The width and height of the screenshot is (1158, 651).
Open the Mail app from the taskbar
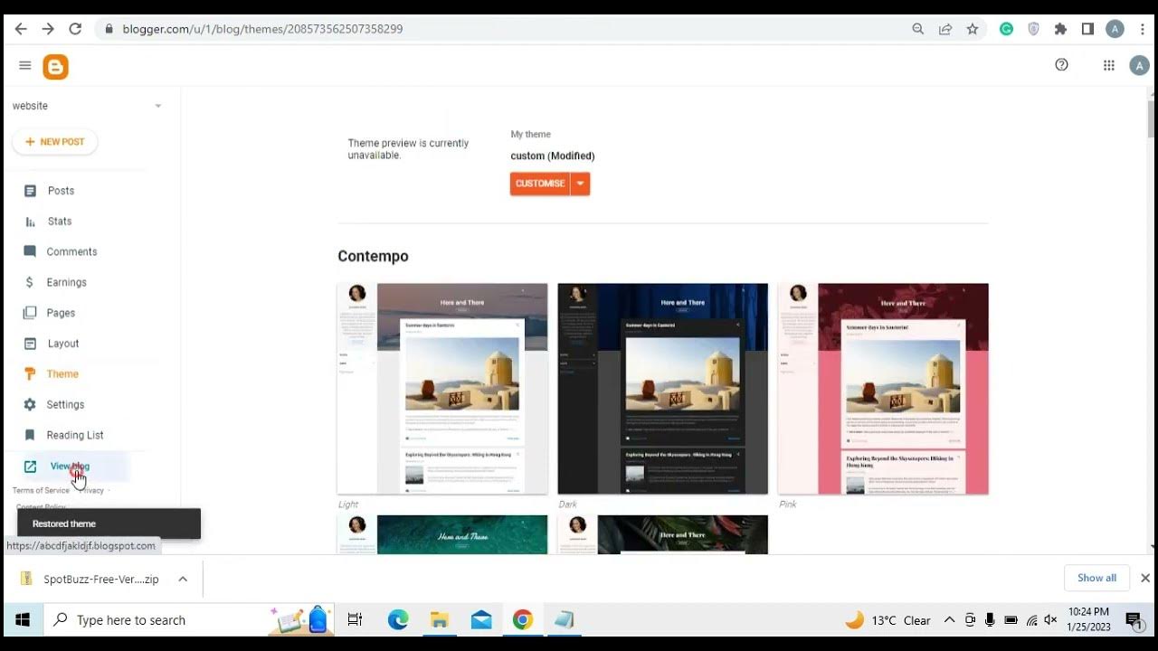pyautogui.click(x=481, y=620)
